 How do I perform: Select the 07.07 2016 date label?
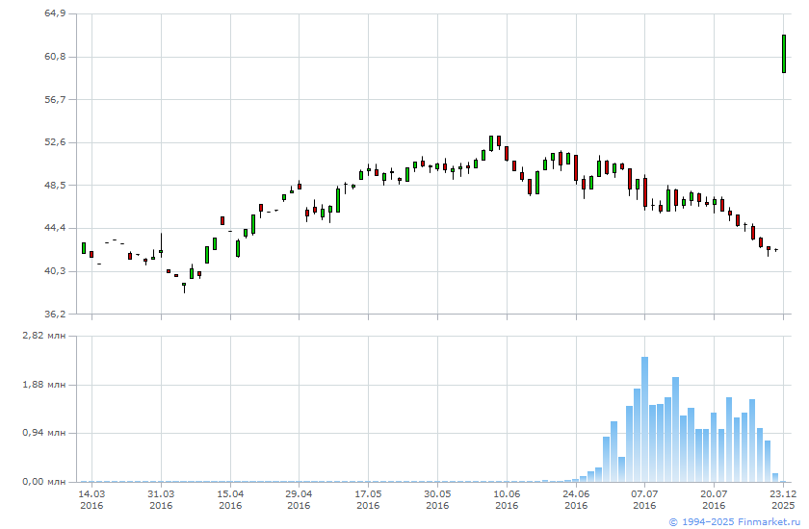tap(644, 498)
